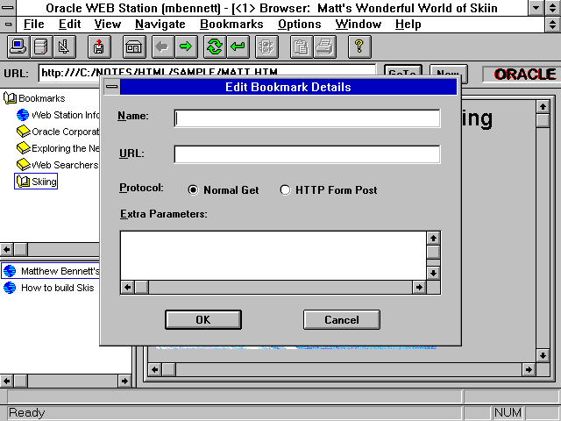Image resolution: width=561 pixels, height=421 pixels.
Task: Click into the dialog's URL text field
Action: click(x=307, y=155)
